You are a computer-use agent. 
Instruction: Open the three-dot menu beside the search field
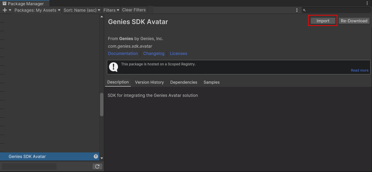coord(297,10)
